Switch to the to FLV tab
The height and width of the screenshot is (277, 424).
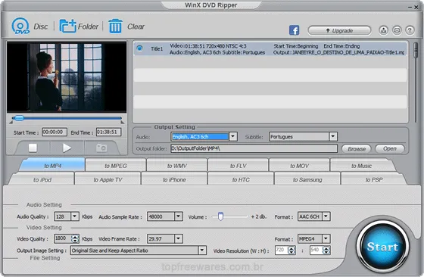click(238, 166)
